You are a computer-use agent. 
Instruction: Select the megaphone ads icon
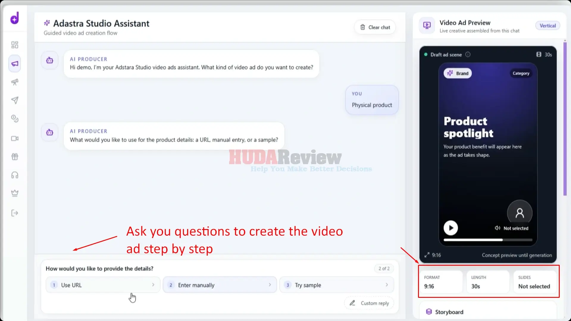click(x=15, y=64)
